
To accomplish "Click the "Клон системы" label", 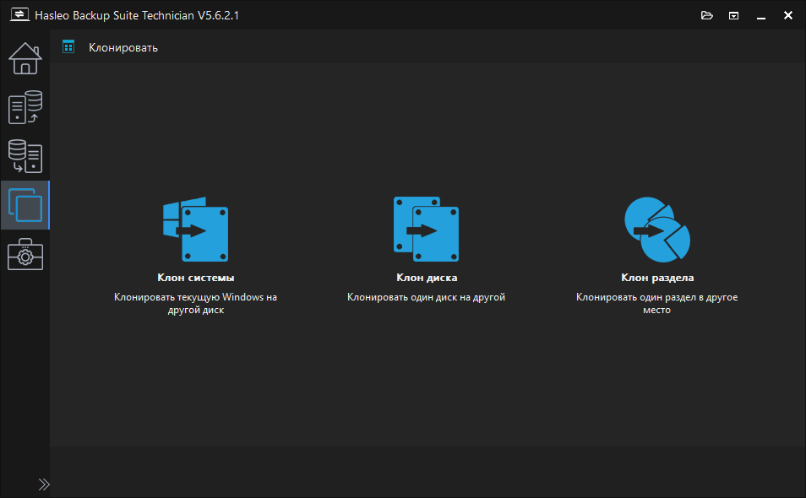I will pos(195,278).
